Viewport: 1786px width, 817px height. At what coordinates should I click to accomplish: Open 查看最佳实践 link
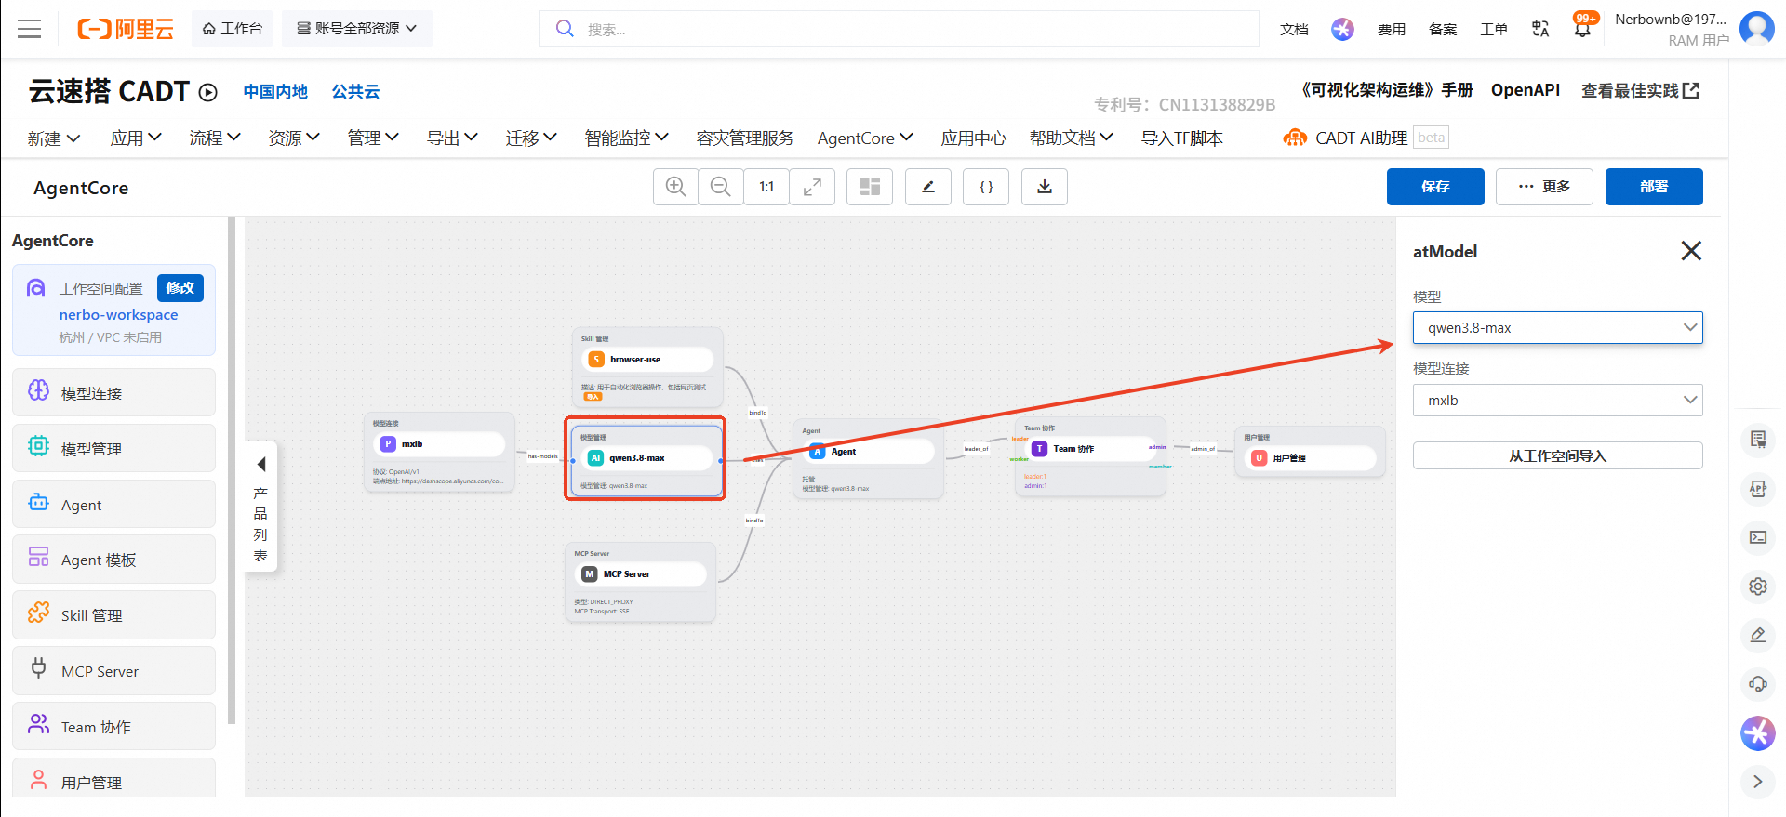point(1640,90)
